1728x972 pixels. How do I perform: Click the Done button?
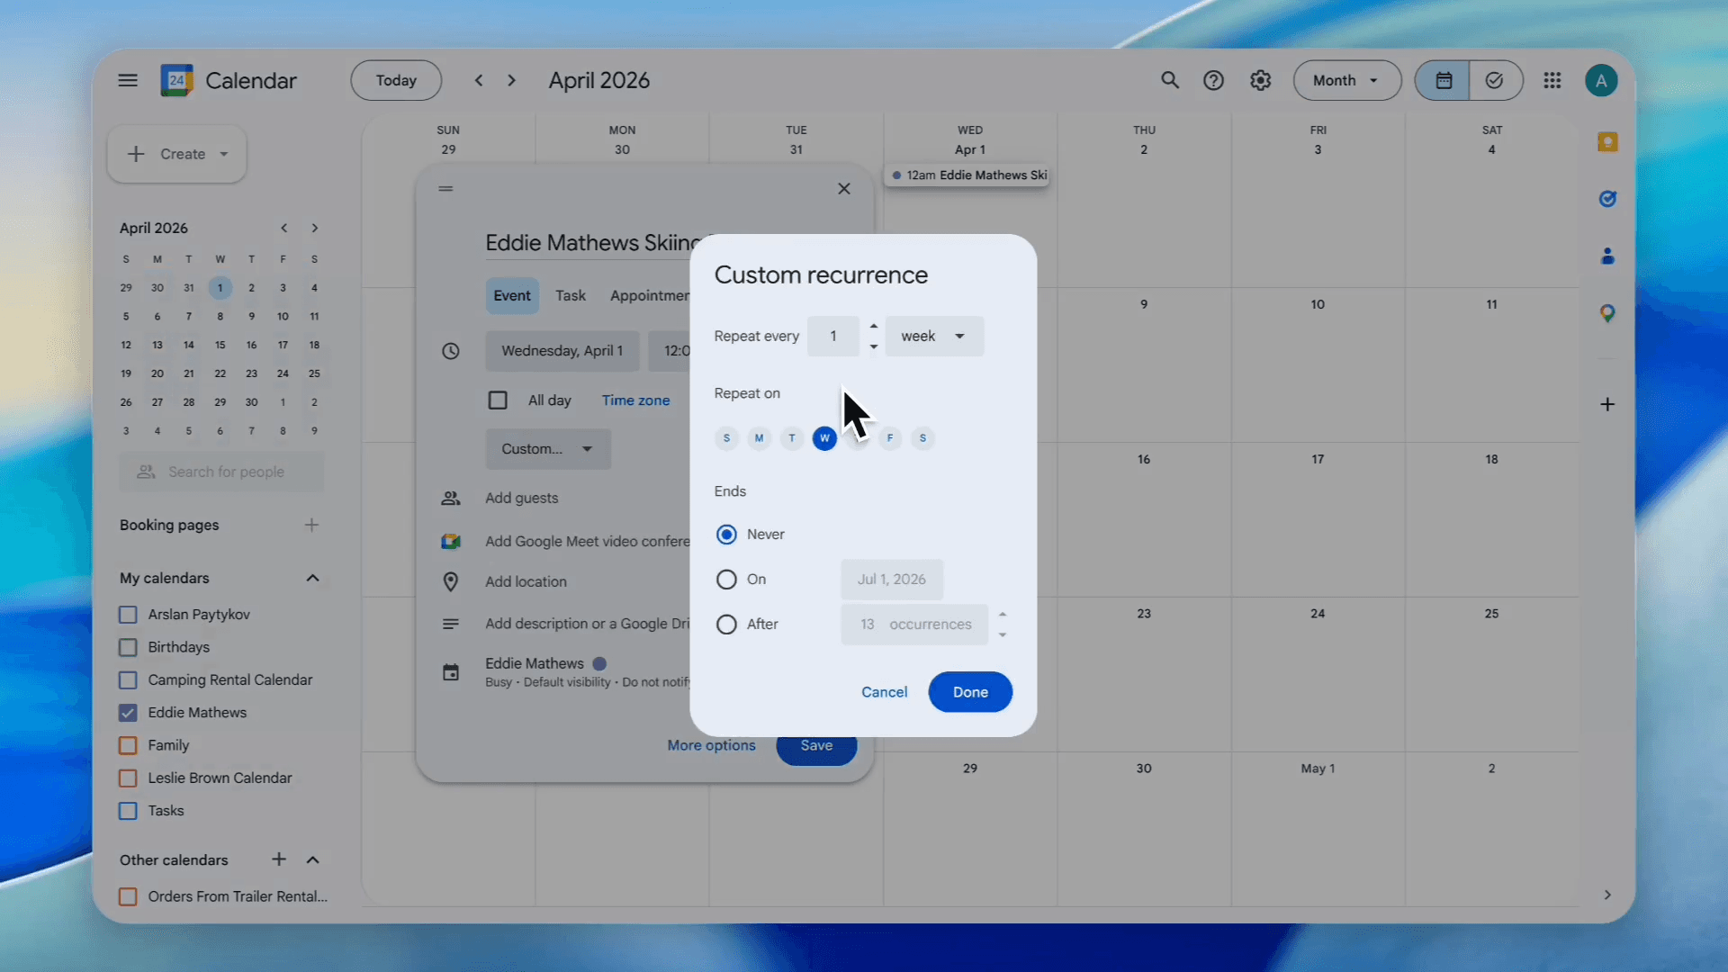pos(970,692)
